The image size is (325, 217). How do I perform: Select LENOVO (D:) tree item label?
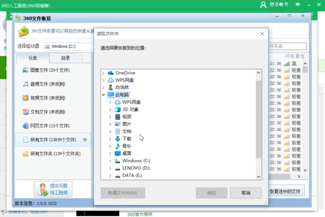136,168
